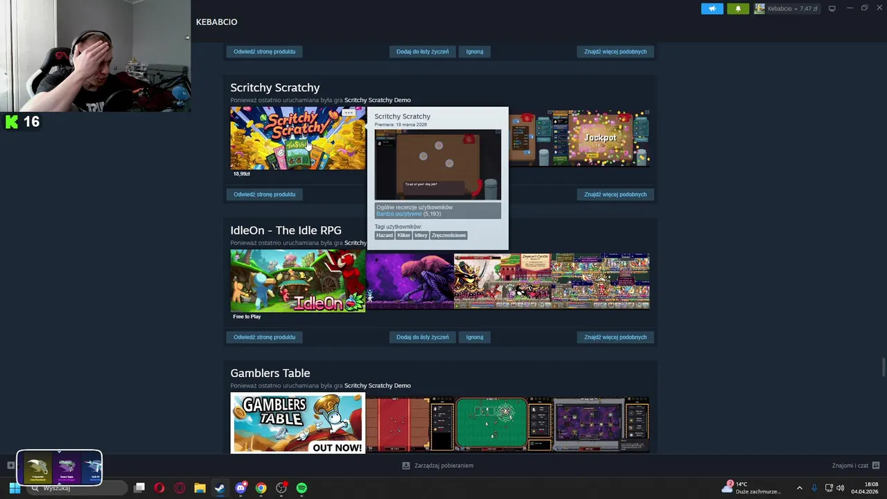Select the Idlery tag
Viewport: 887px width, 499px height.
[x=421, y=235]
